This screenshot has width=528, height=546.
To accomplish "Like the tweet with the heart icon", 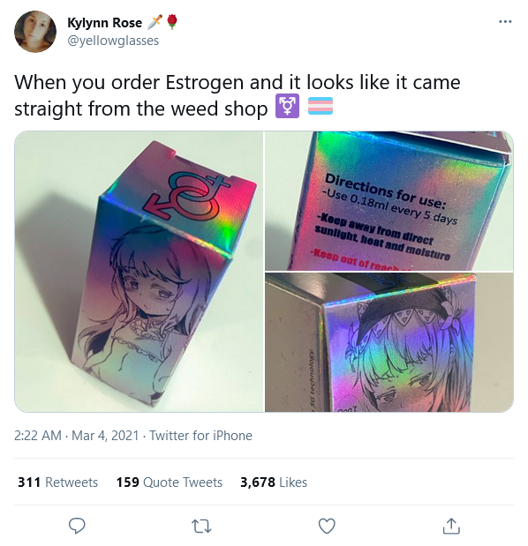I will coord(327,526).
